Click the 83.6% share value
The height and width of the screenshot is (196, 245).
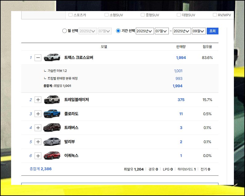click(207, 58)
